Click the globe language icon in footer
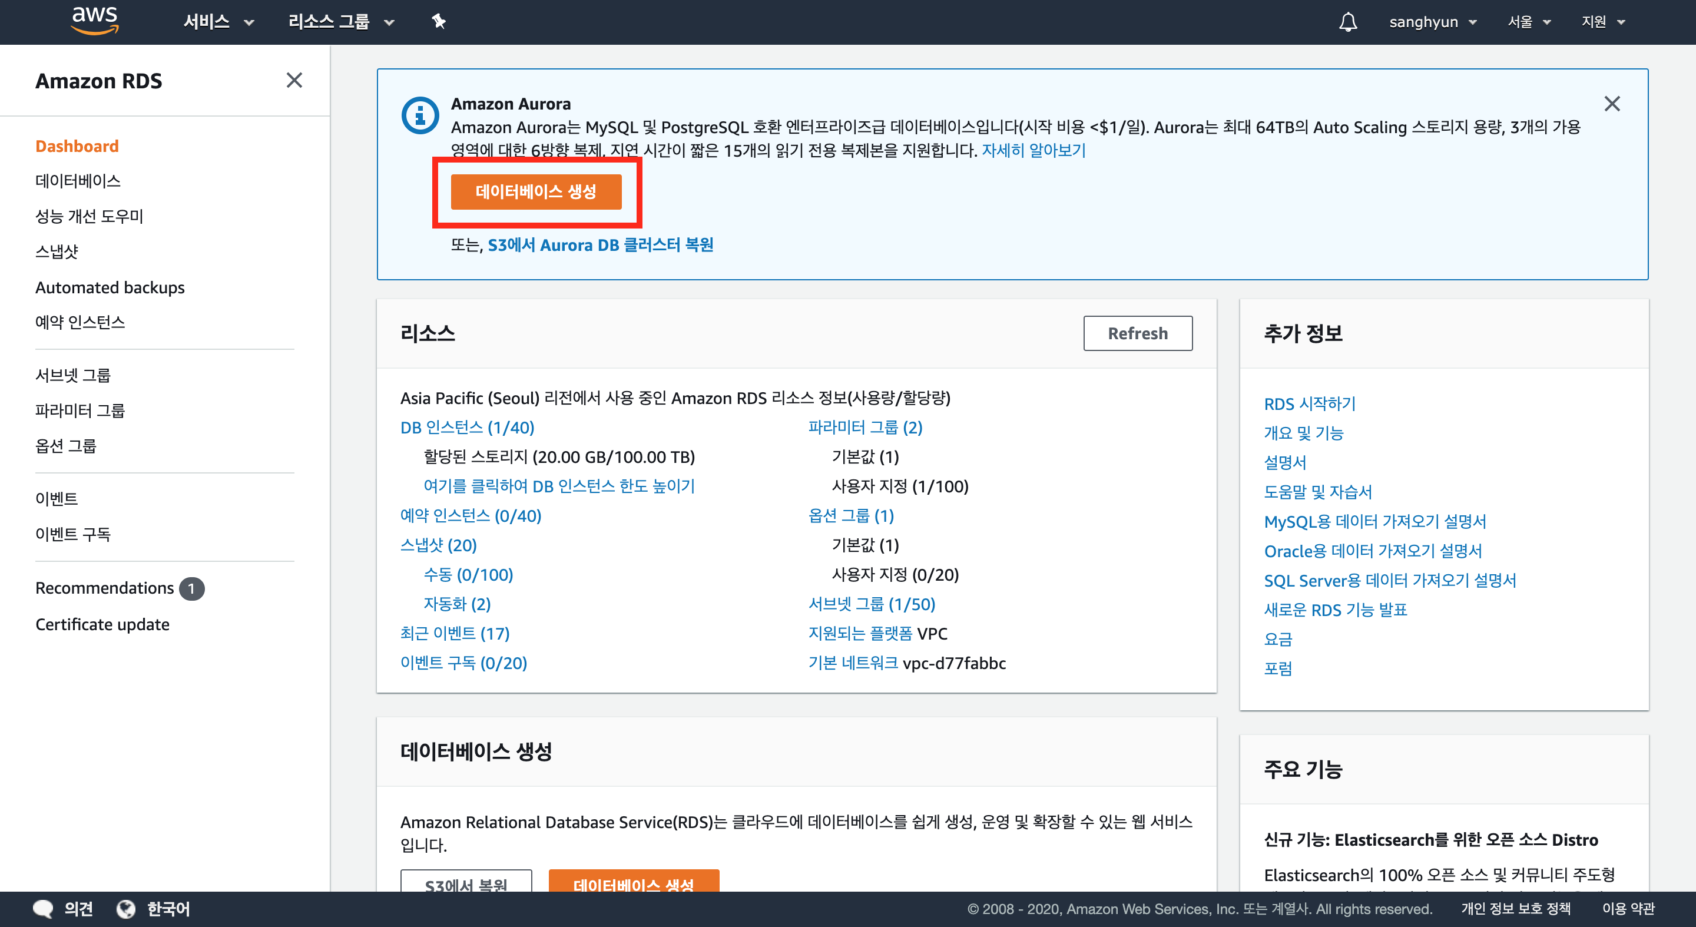This screenshot has height=927, width=1696. [126, 909]
